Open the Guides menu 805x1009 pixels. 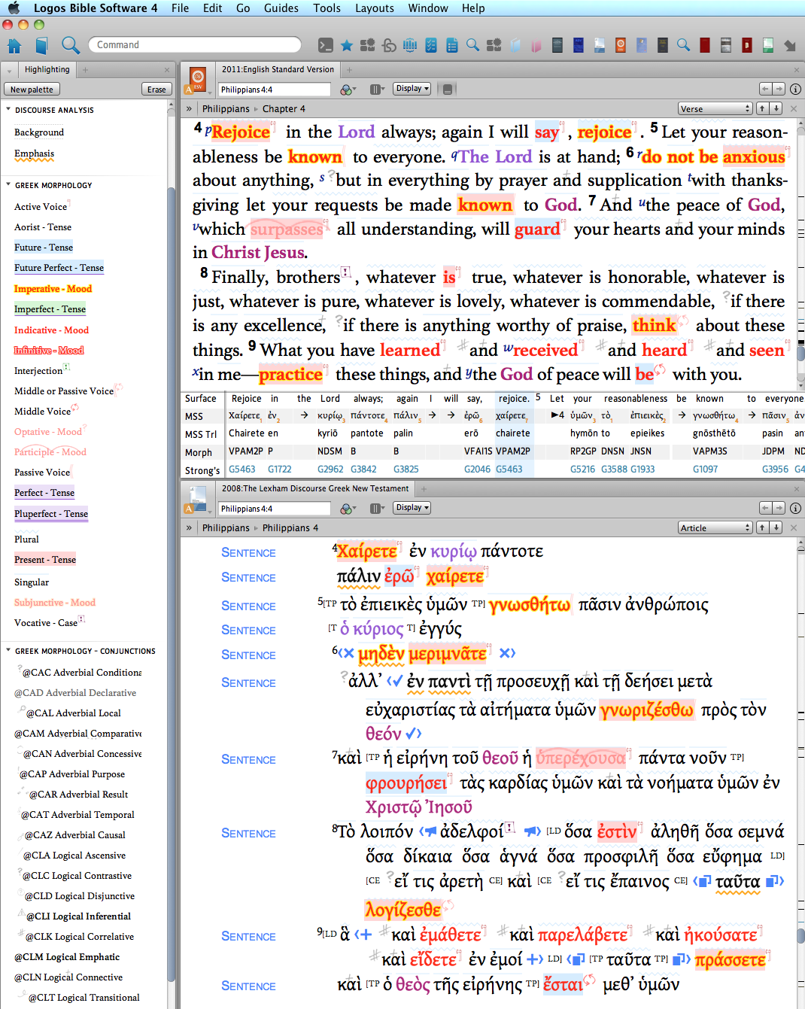281,8
